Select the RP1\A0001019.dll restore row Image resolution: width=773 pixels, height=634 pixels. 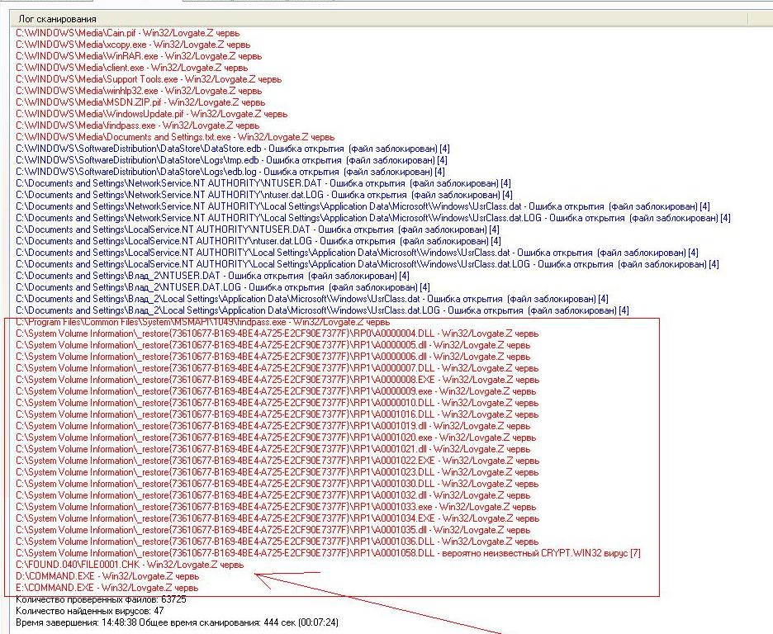click(x=273, y=427)
